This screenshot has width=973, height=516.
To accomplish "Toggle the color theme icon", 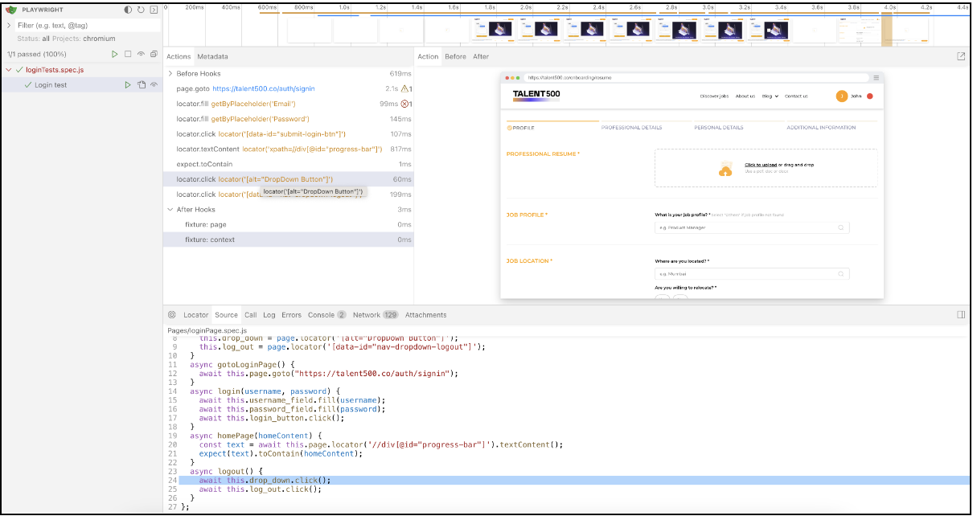I will (x=129, y=10).
